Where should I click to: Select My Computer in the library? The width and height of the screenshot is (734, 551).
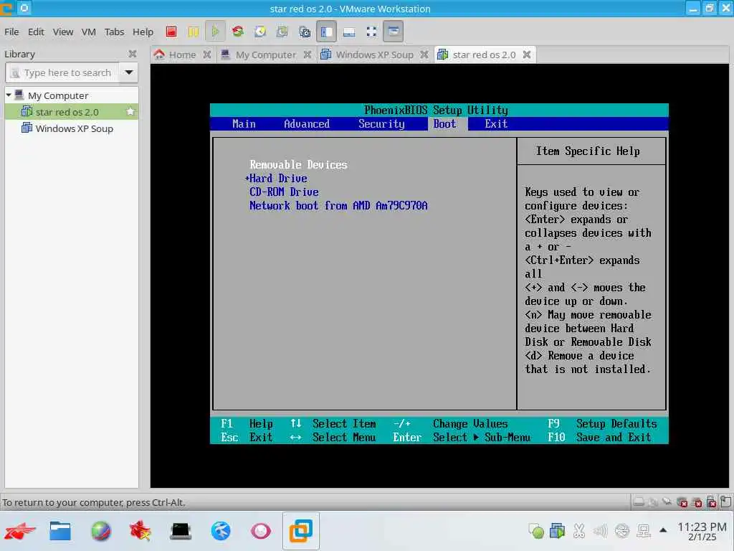pos(57,95)
